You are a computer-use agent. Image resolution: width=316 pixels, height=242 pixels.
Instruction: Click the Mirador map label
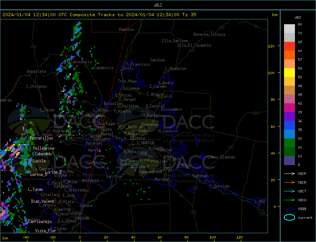(x=162, y=179)
